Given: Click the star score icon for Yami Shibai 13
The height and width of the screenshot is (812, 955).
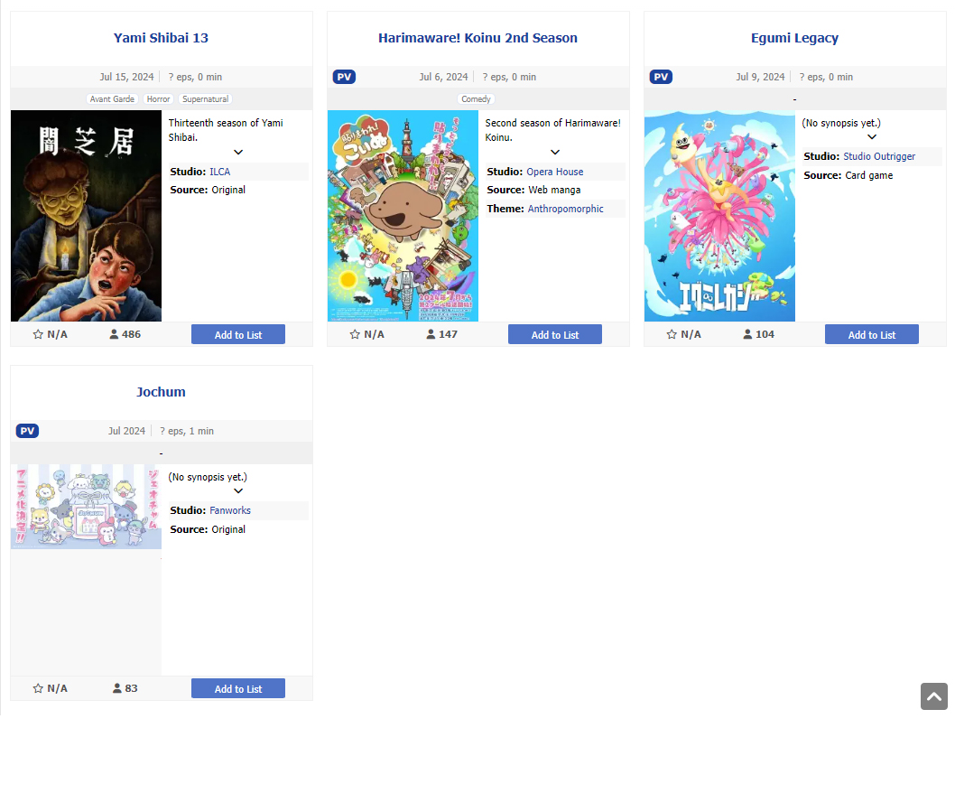Looking at the screenshot, I should pos(38,334).
